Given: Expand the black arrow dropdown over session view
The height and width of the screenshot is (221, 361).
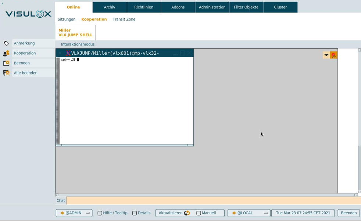Looking at the screenshot, I should click(326, 55).
